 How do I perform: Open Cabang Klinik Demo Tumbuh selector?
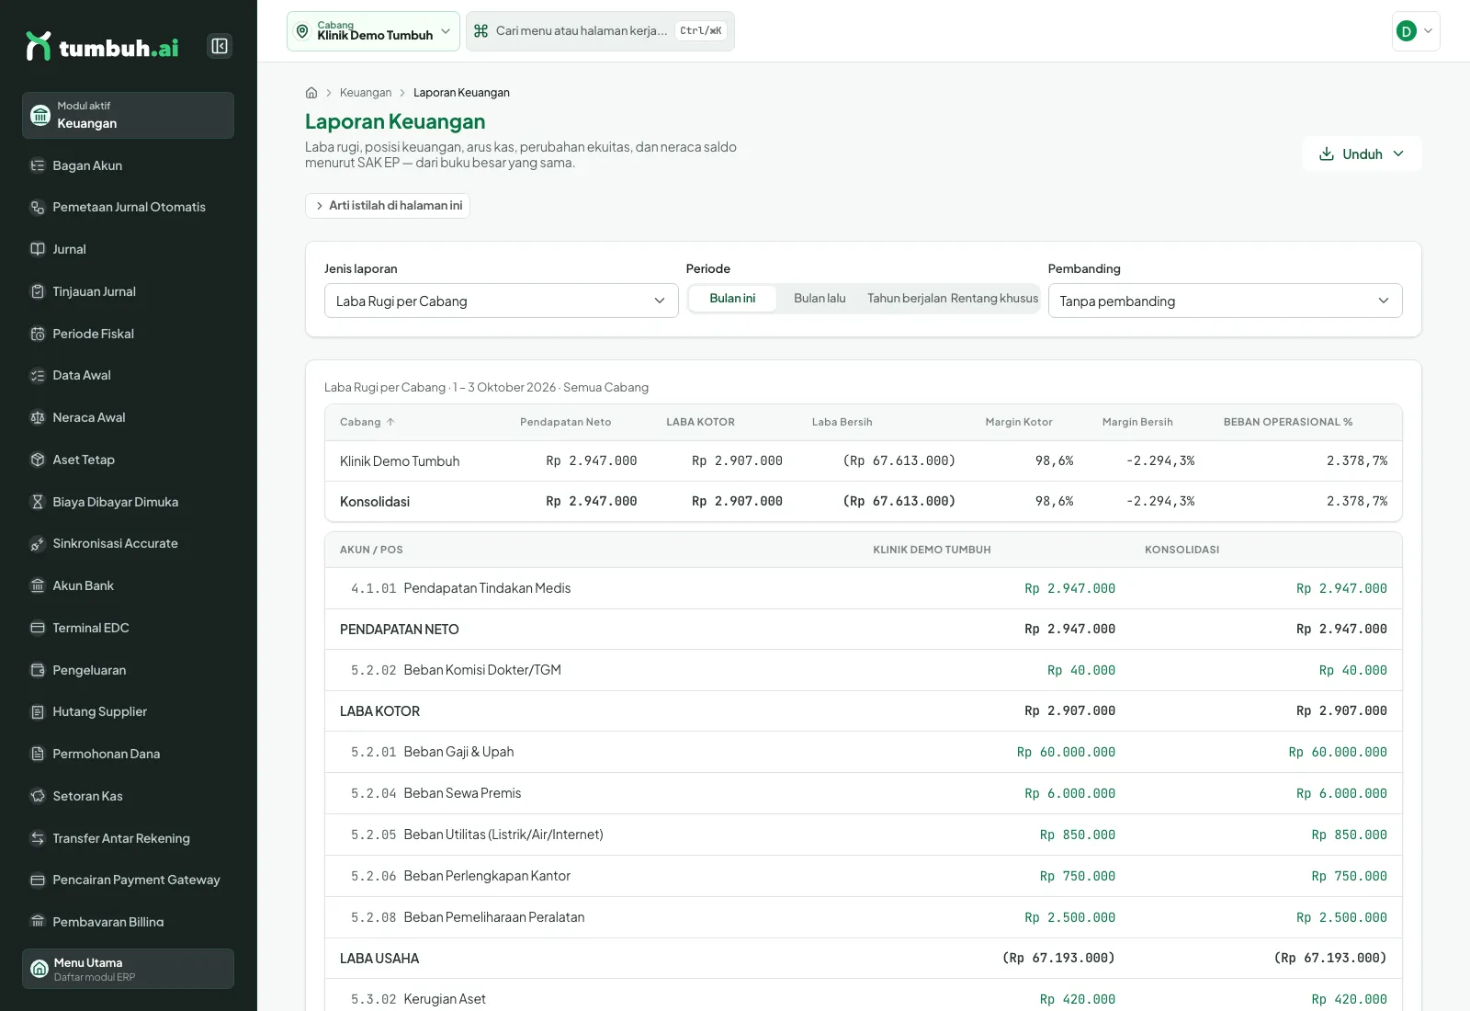click(373, 31)
